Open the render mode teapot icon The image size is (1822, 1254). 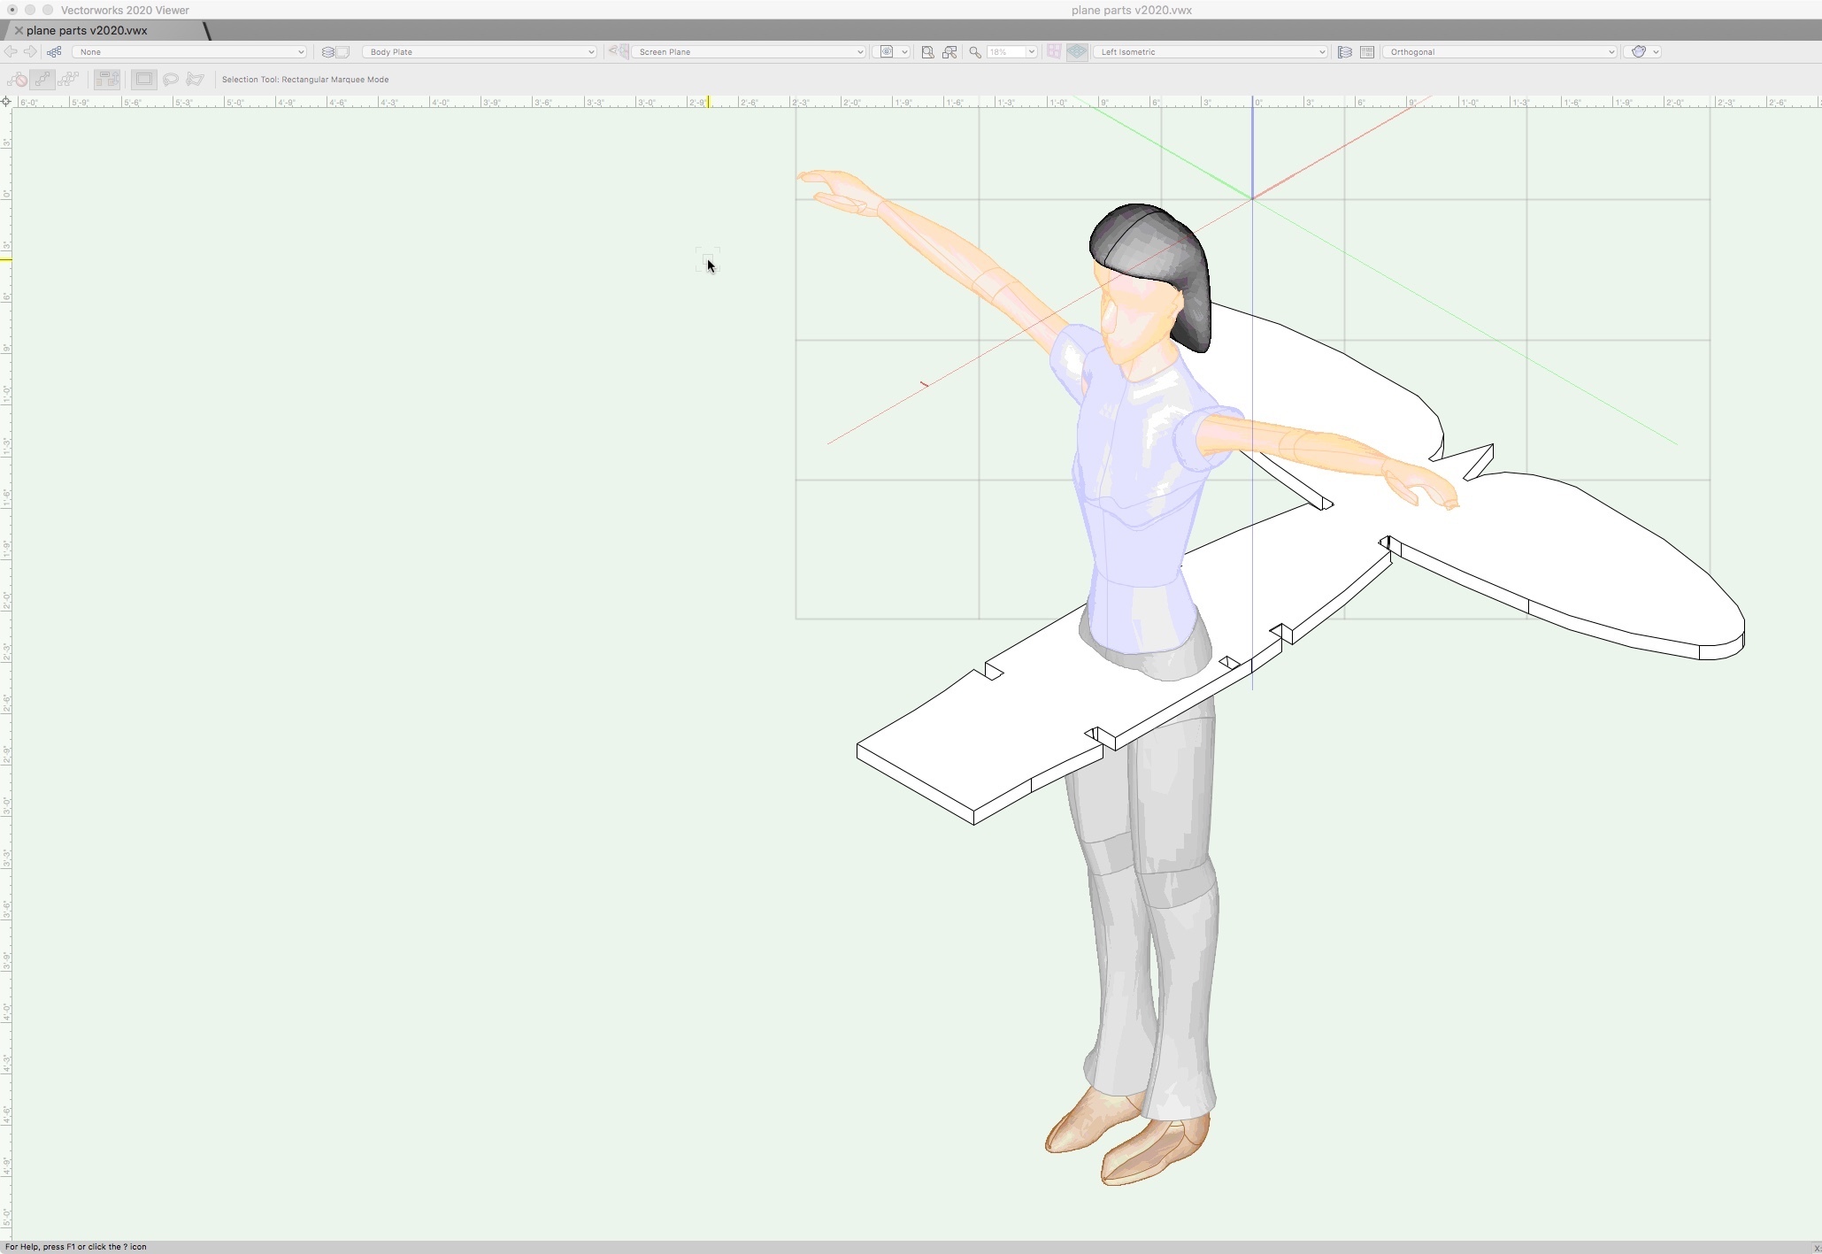pos(1639,52)
